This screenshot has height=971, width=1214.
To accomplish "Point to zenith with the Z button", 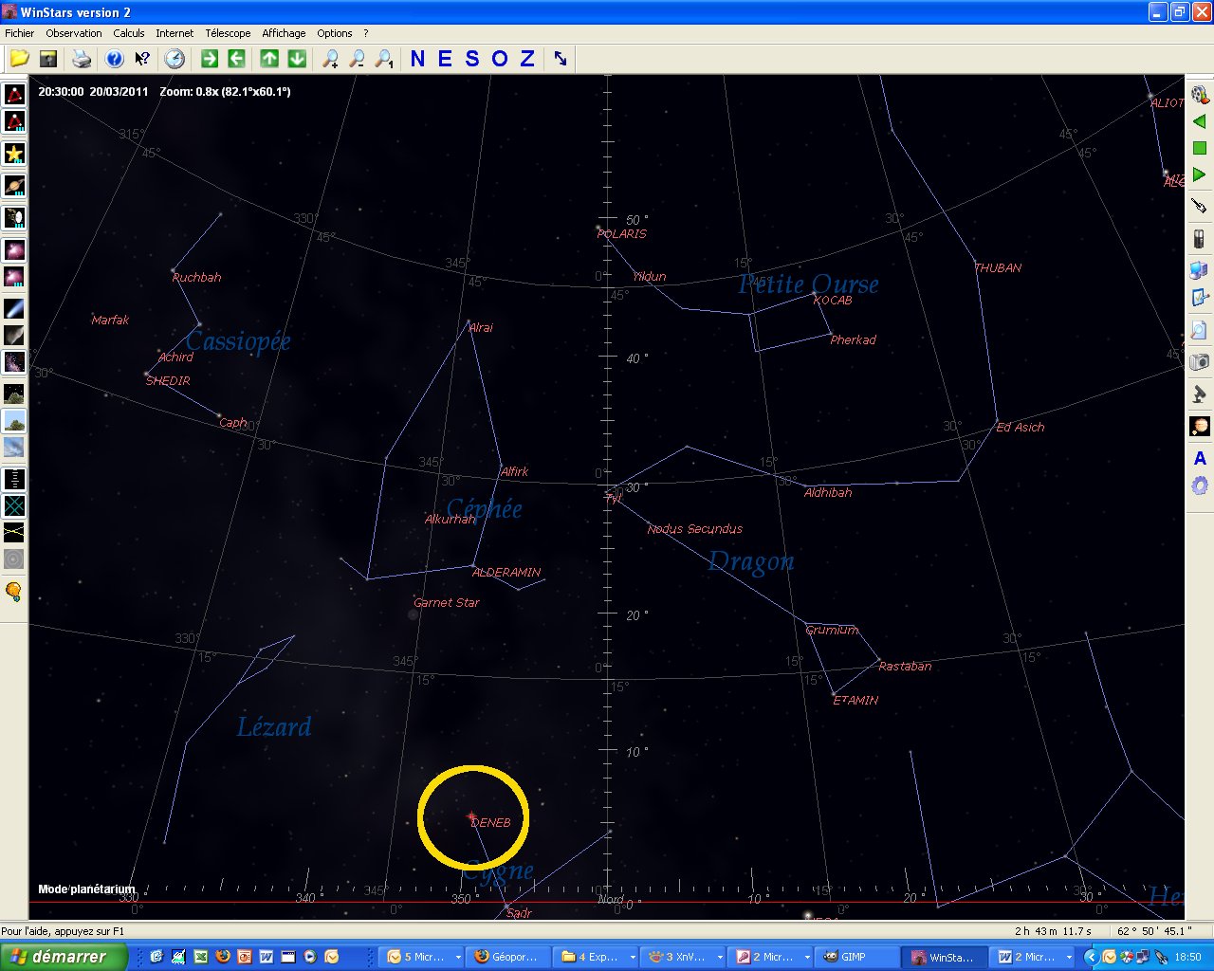I will [x=527, y=59].
